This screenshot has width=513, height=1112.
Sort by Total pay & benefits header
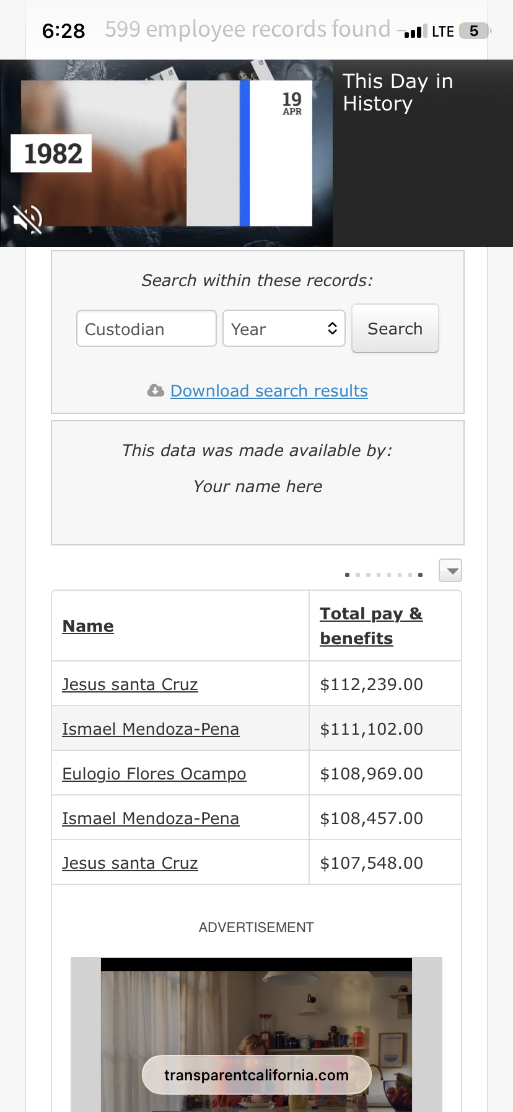371,625
